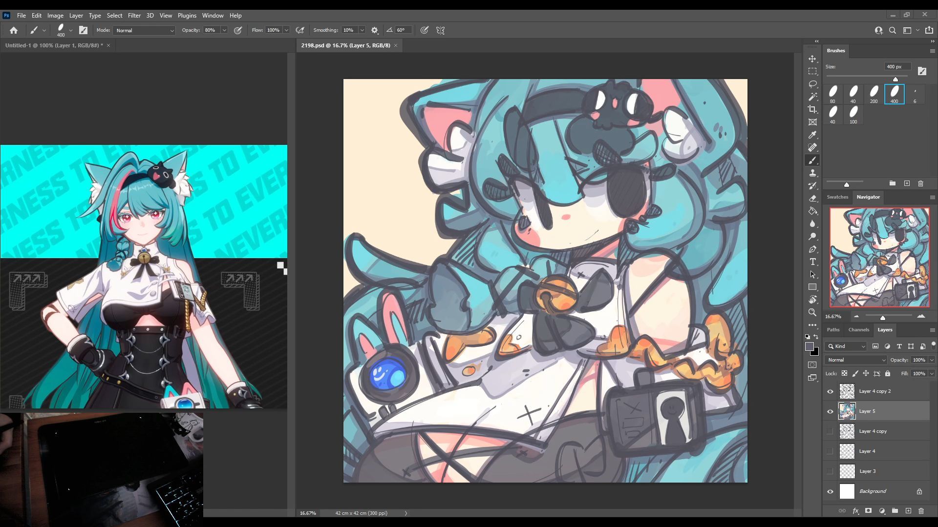Select the Zoom tool
Screen dimensions: 938x527
click(812, 312)
